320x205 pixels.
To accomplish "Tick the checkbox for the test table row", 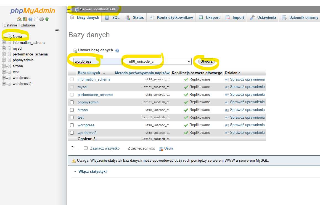I will 72,118.
